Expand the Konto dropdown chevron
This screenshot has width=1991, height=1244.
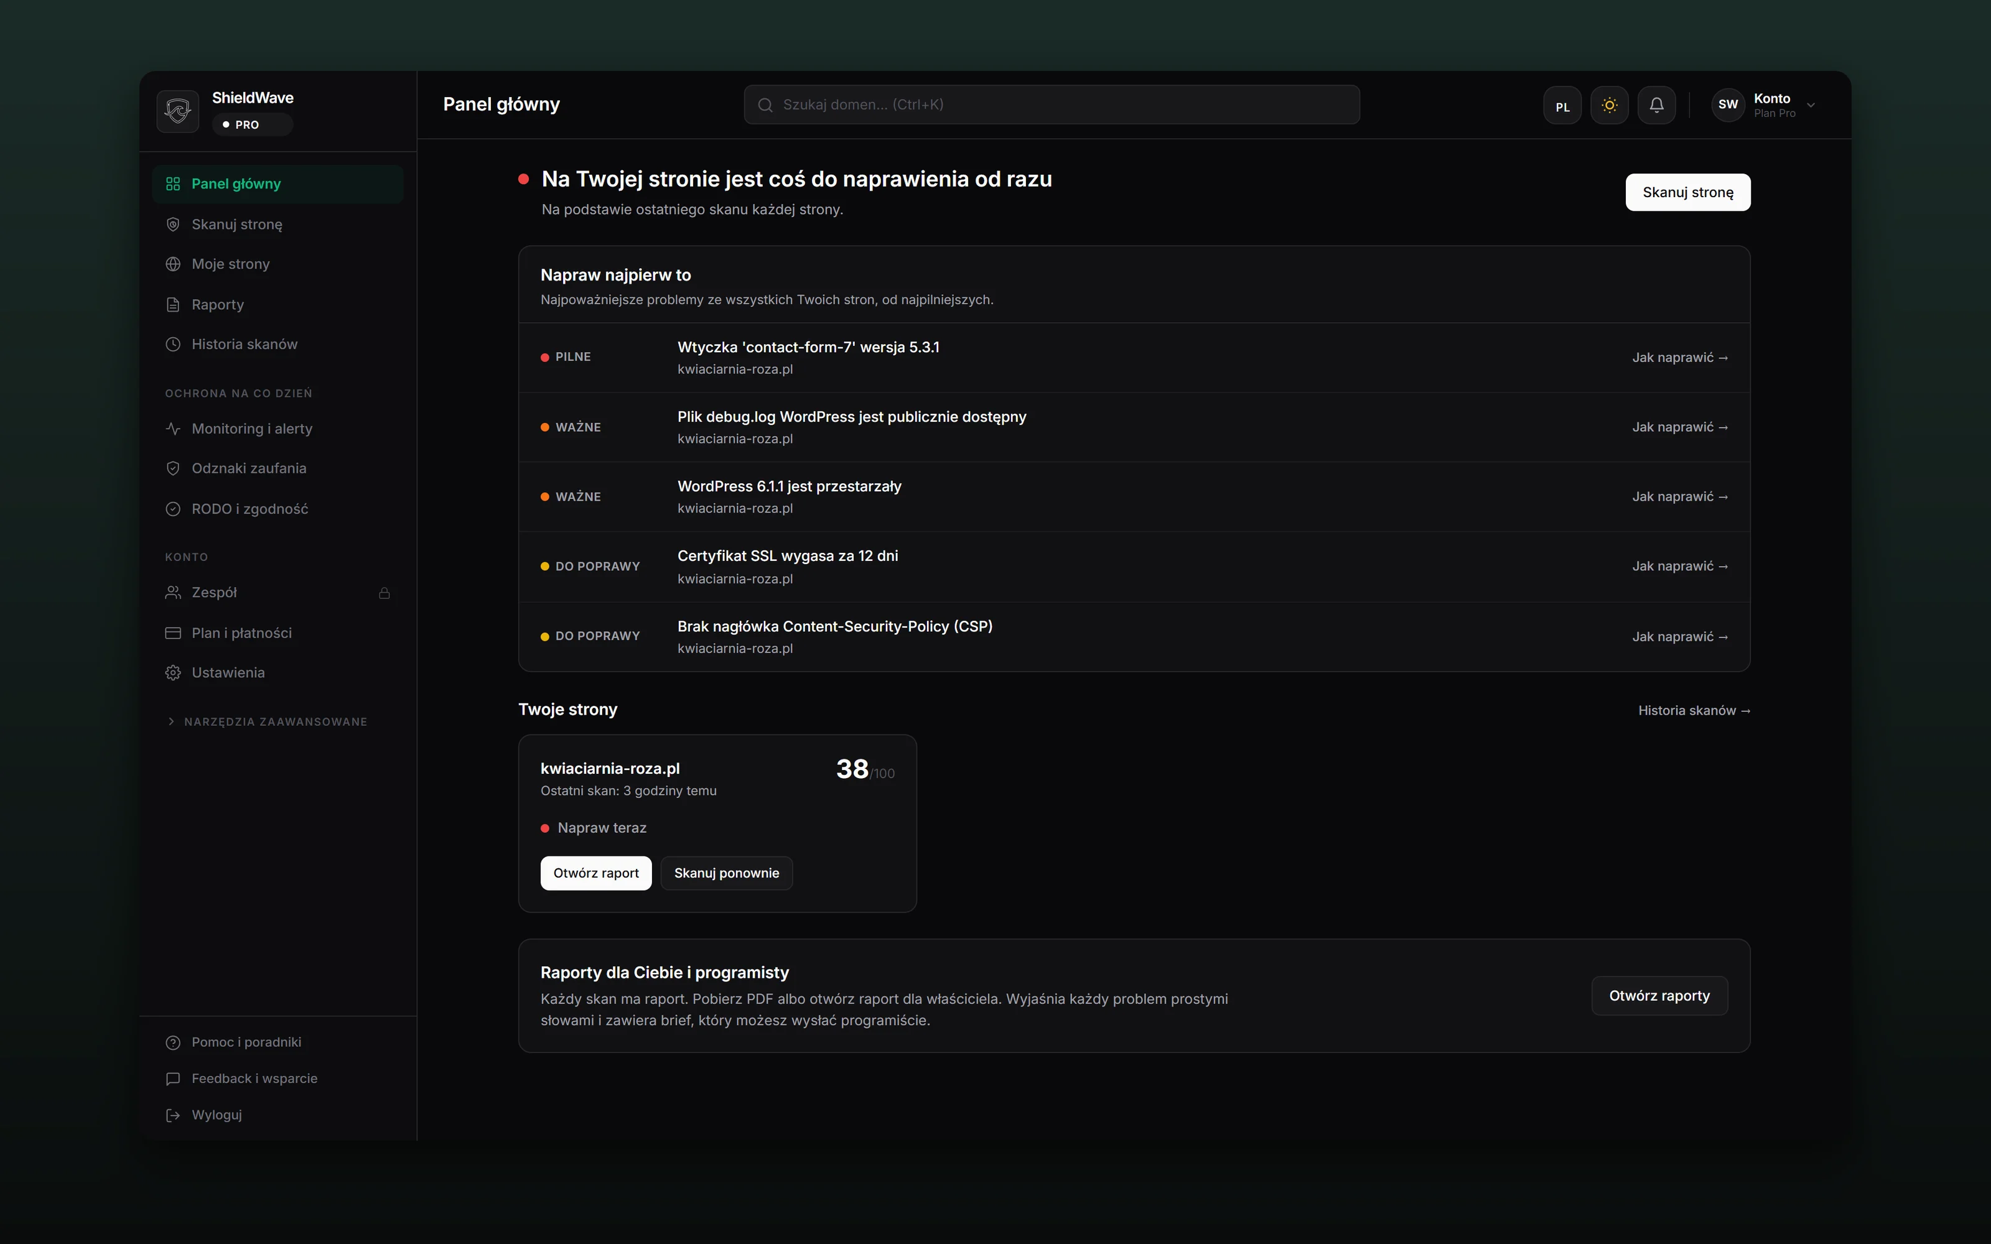[x=1810, y=105]
